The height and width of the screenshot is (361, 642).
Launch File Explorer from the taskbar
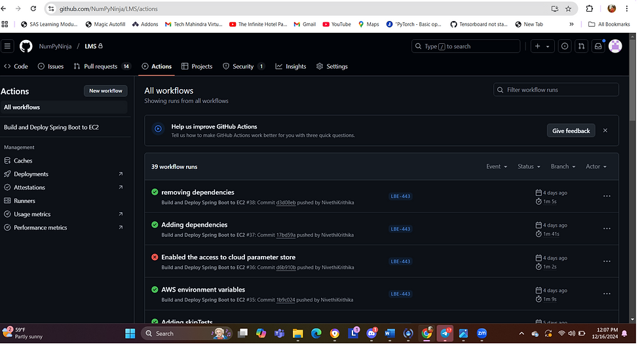tap(297, 333)
